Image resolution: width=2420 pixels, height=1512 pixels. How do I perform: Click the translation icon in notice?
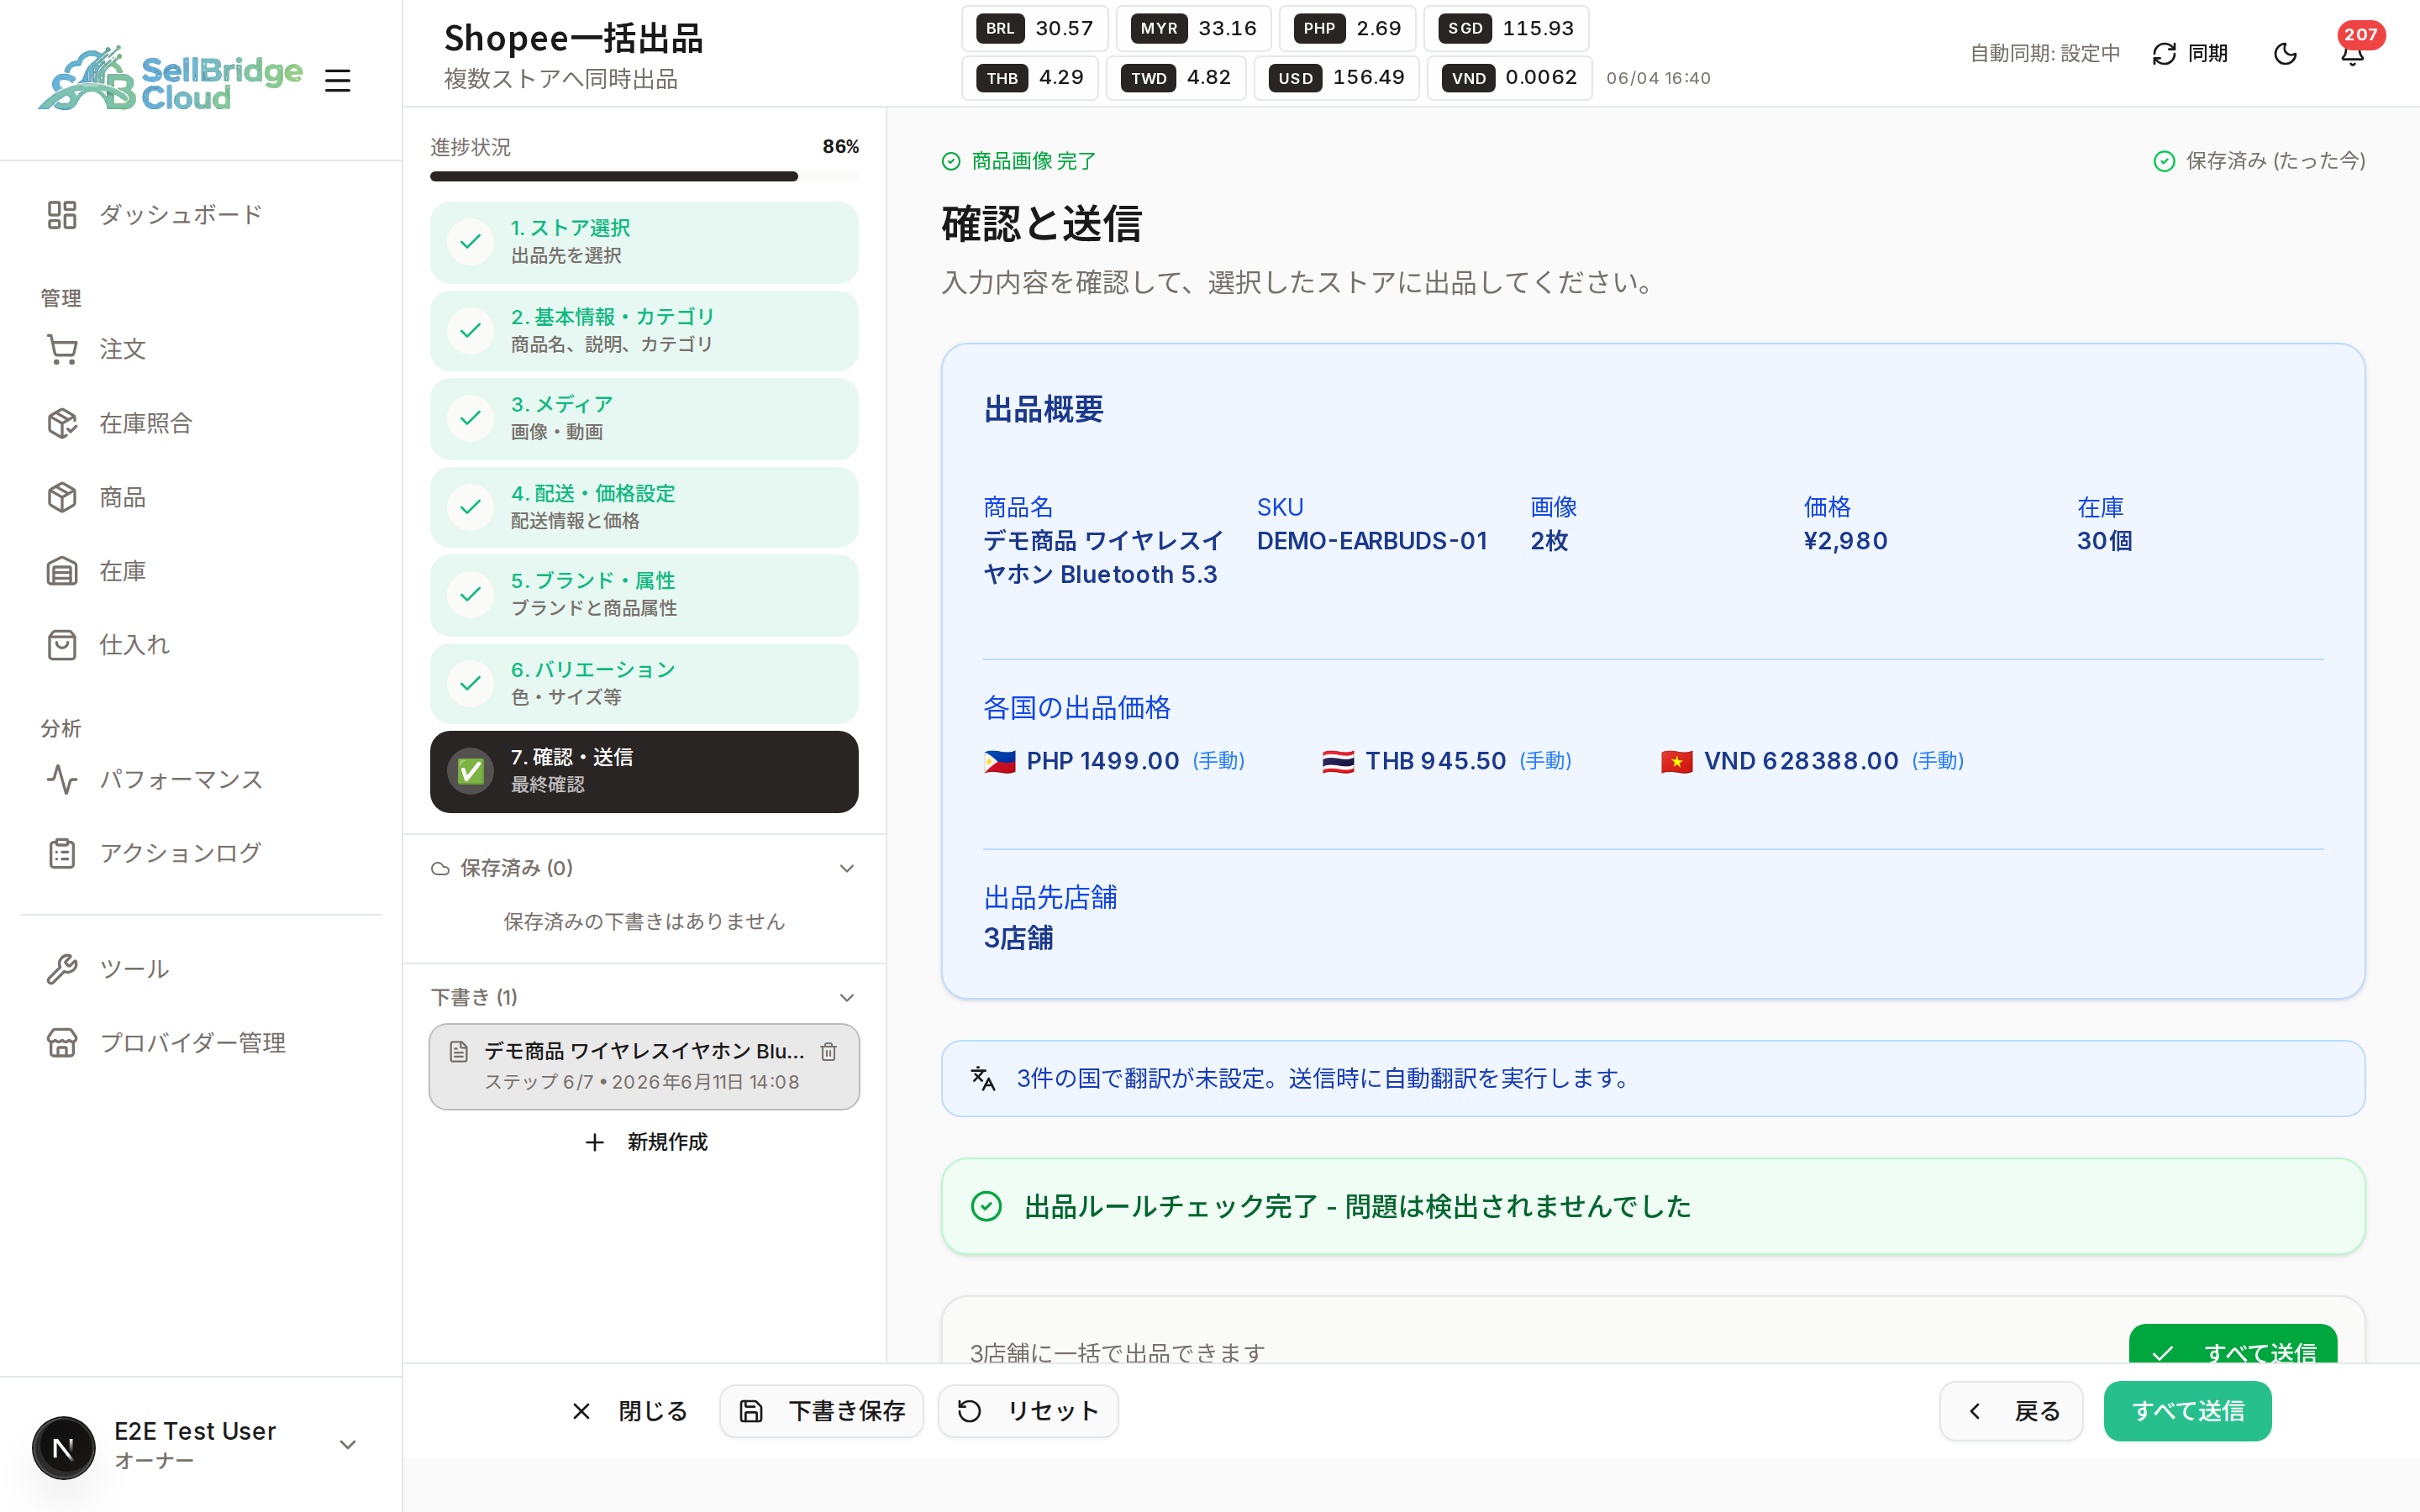click(x=983, y=1078)
